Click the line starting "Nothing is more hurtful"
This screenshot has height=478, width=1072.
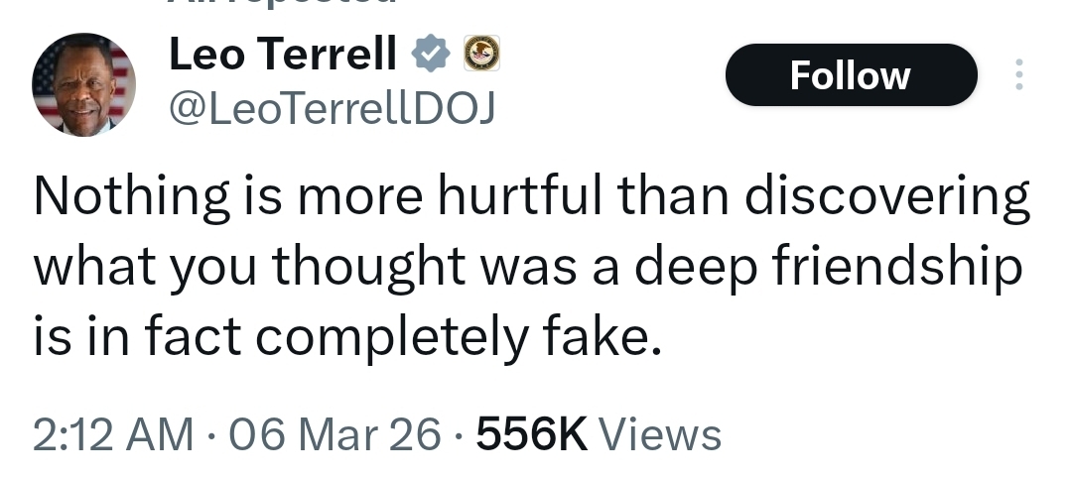[x=532, y=196]
